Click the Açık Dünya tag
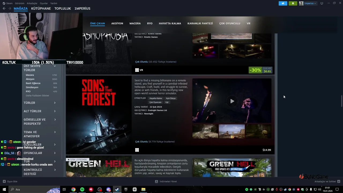This screenshot has width=343, height=193. click(x=171, y=98)
